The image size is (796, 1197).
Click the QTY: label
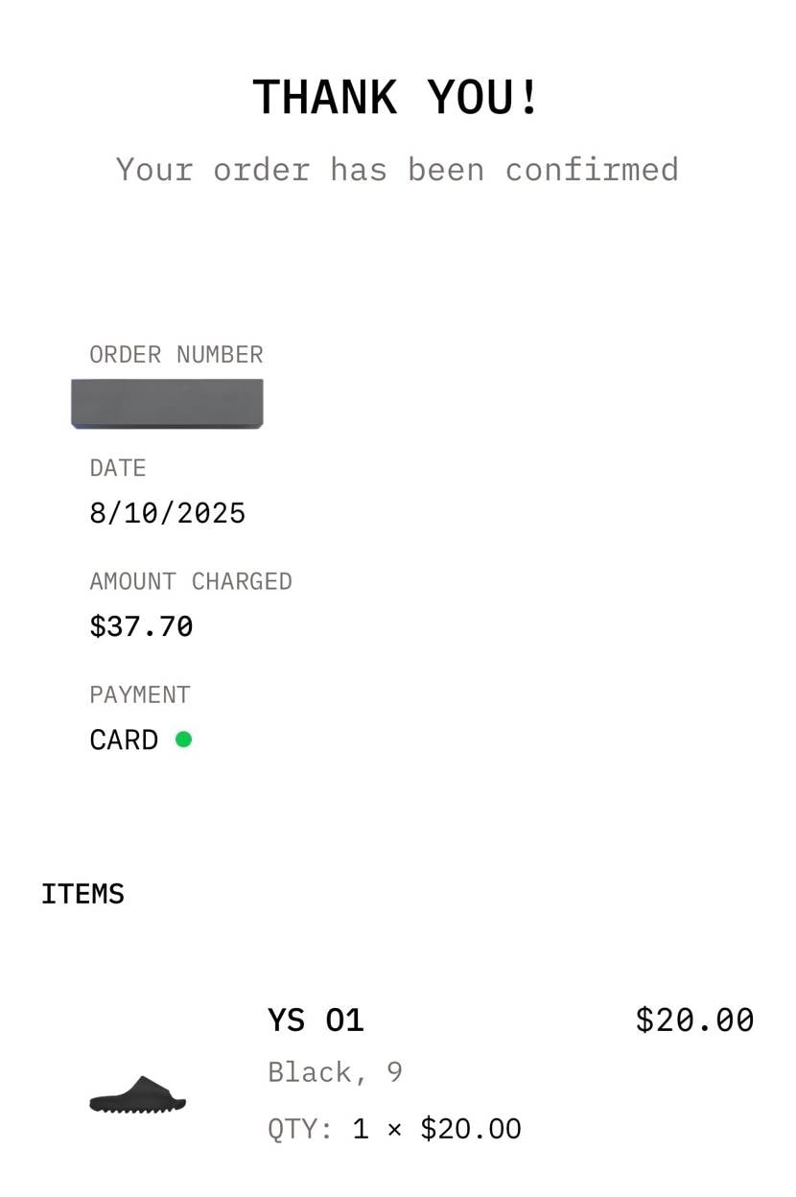(299, 1128)
